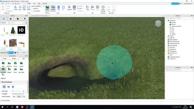Choose the cube brush shape
This screenshot has width=194, height=109.
tap(8, 87)
